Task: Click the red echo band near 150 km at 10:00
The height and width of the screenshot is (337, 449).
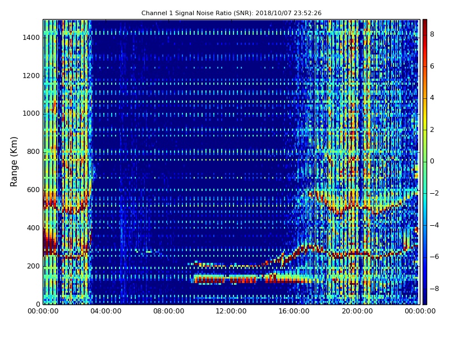Action: click(209, 280)
